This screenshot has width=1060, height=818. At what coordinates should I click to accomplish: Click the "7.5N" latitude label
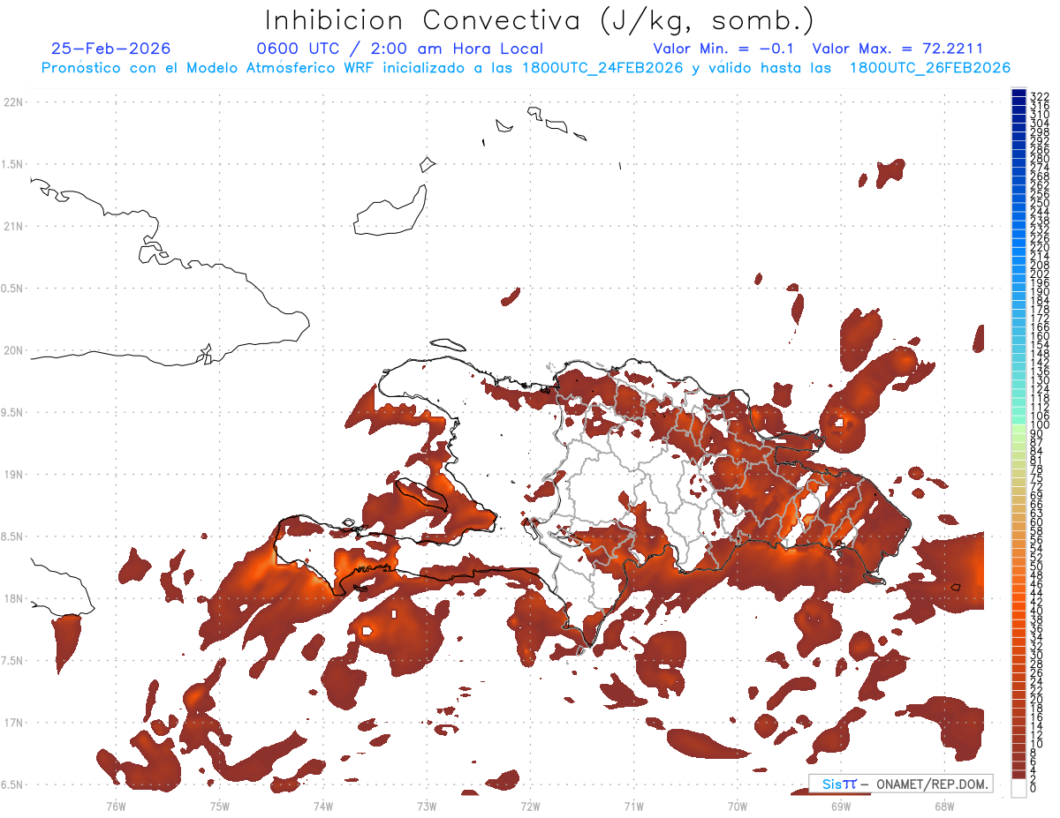13,661
